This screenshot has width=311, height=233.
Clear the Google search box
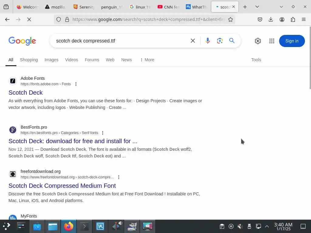pyautogui.click(x=193, y=41)
